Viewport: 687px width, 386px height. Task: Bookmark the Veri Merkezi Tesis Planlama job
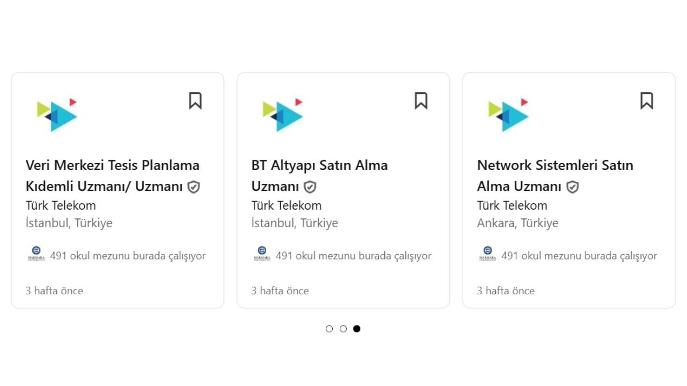tap(195, 101)
